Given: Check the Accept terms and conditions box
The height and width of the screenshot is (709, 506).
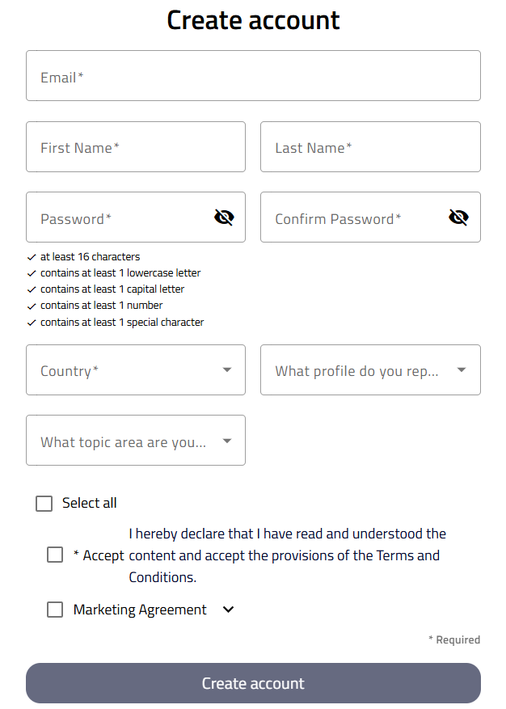Looking at the screenshot, I should [x=55, y=555].
